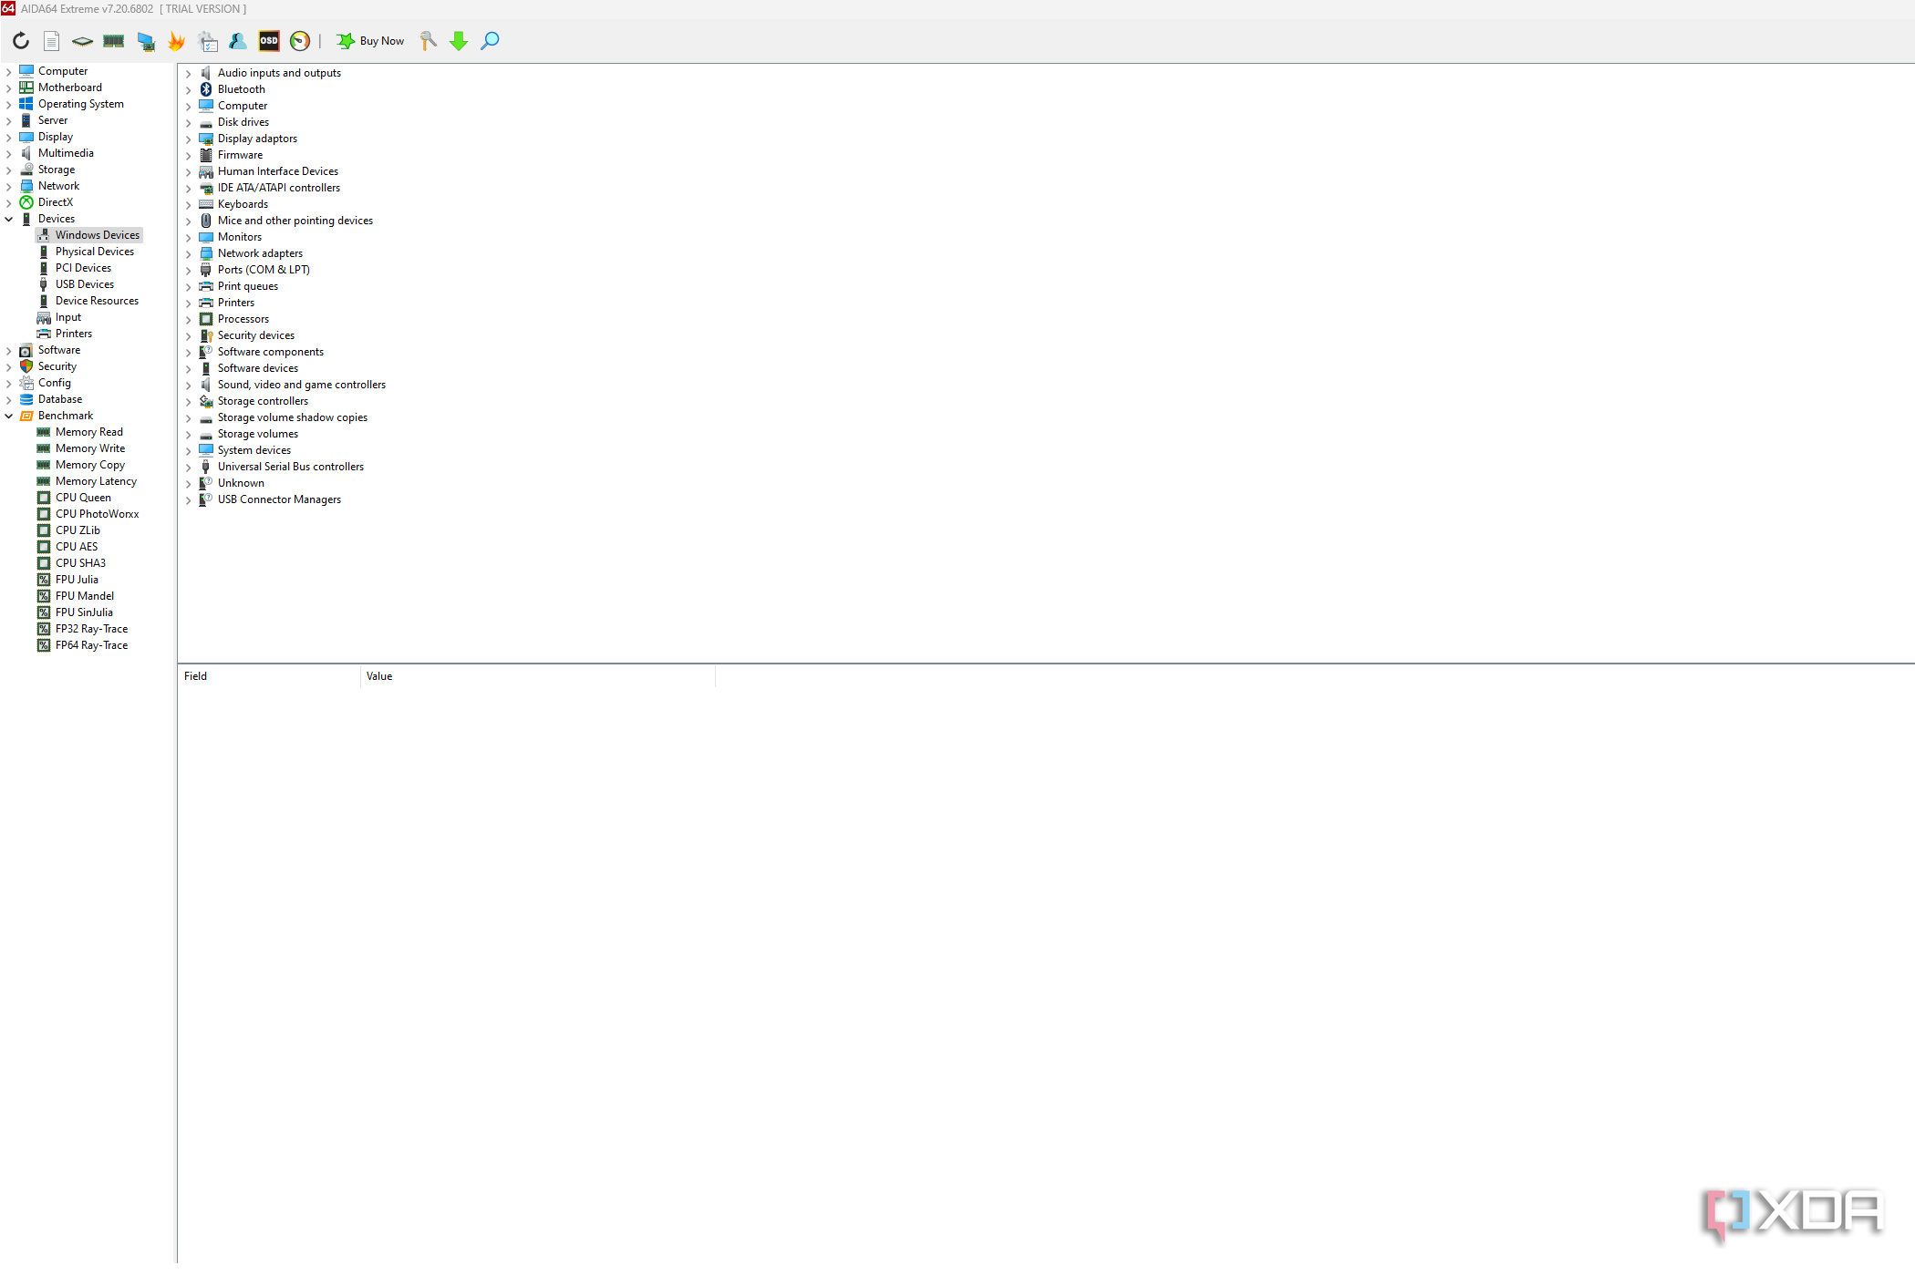
Task: Click the gear and checklist toolbar icon
Action: pyautogui.click(x=208, y=41)
